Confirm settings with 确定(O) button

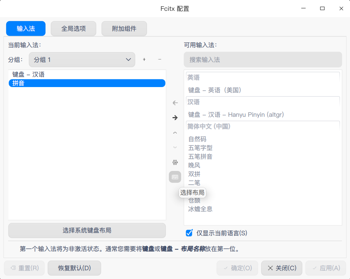click(237, 268)
